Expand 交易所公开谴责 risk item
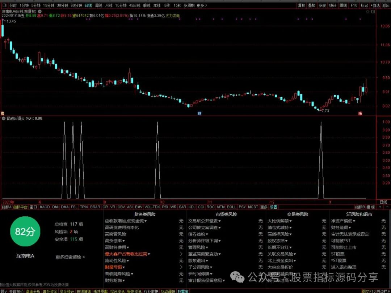The image size is (391, 293). coord(205,221)
